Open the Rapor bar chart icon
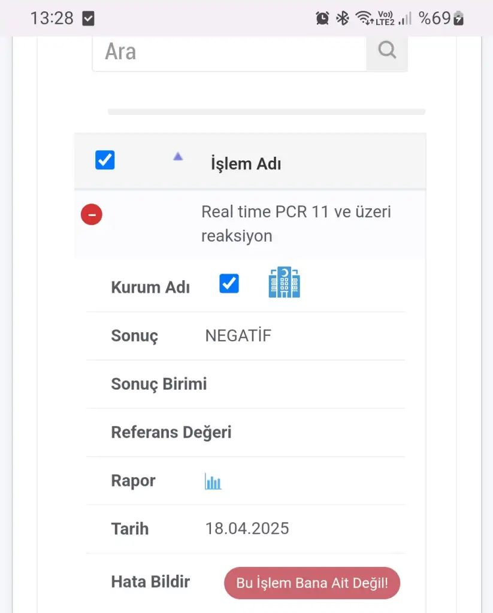The width and height of the screenshot is (493, 613). click(x=213, y=481)
